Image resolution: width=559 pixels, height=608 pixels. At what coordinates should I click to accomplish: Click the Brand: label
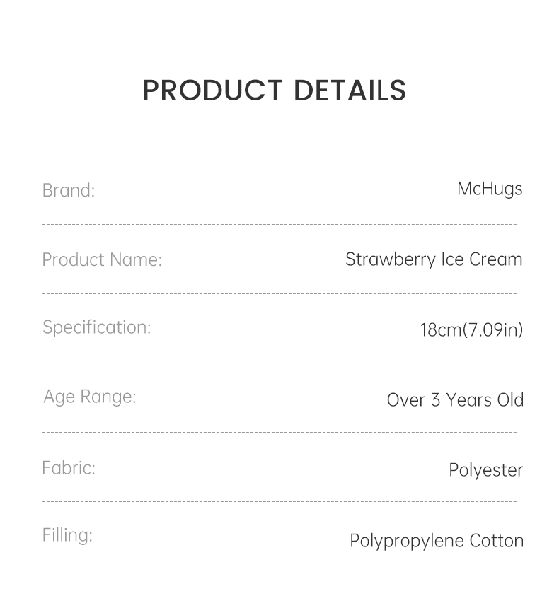pos(68,190)
